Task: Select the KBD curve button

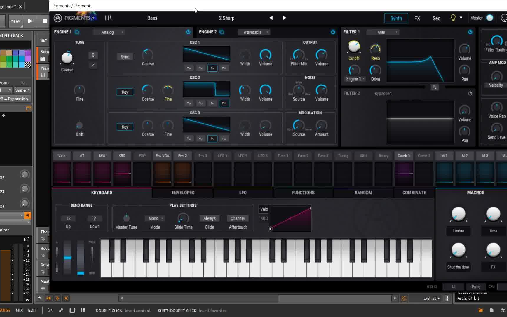Action: [x=264, y=218]
